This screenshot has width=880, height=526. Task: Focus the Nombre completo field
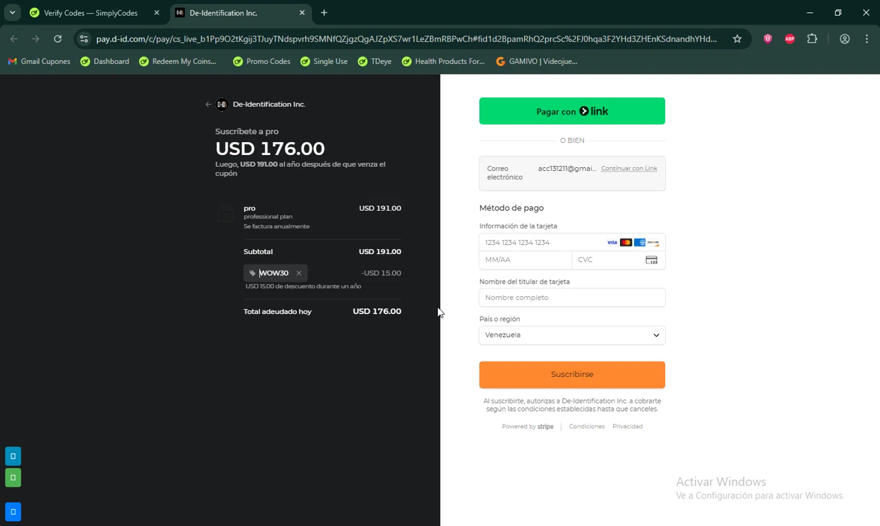pos(572,298)
